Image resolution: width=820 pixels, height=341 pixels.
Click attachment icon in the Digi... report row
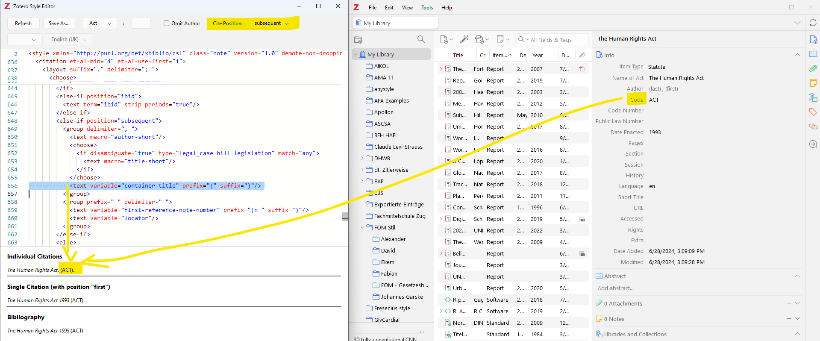pos(582,219)
